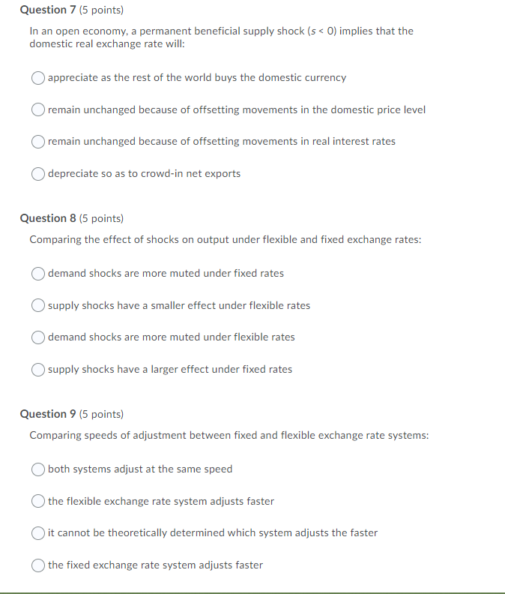Select 'demand shocks are more muted under fixed rates'
The height and width of the screenshot is (594, 505).
[x=38, y=274]
